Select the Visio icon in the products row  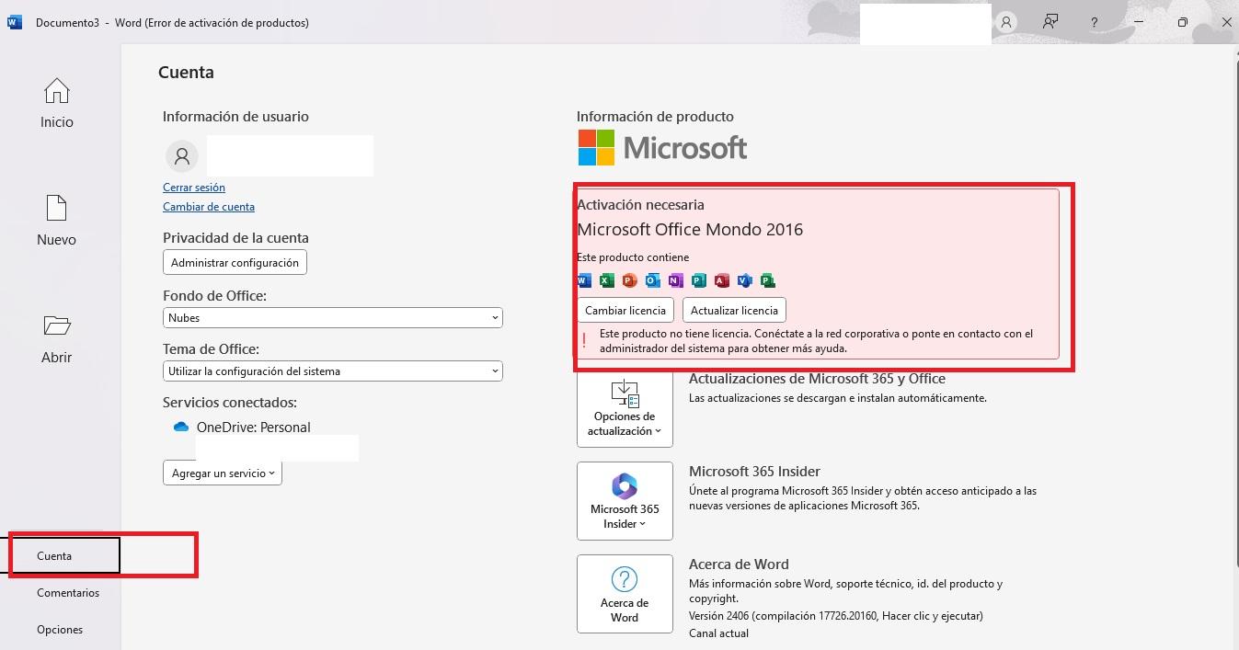coord(743,280)
